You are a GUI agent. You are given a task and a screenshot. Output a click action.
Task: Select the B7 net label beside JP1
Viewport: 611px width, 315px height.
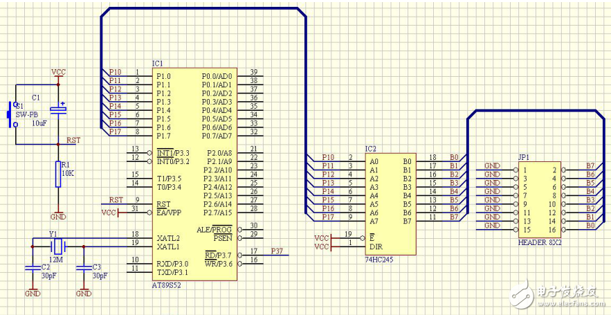[590, 165]
